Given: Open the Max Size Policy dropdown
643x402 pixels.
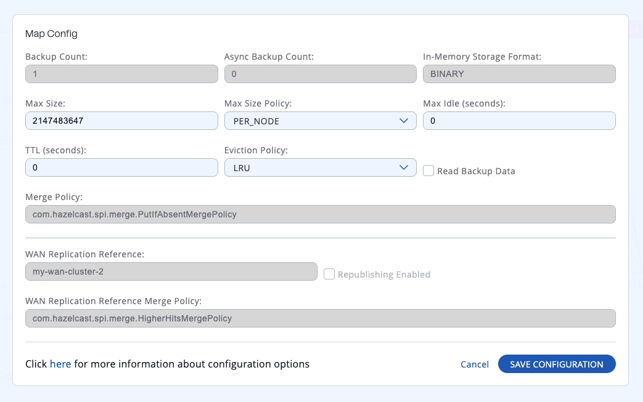Looking at the screenshot, I should 320,121.
